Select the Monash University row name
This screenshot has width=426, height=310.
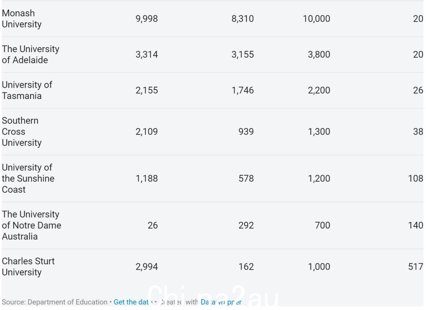22,18
